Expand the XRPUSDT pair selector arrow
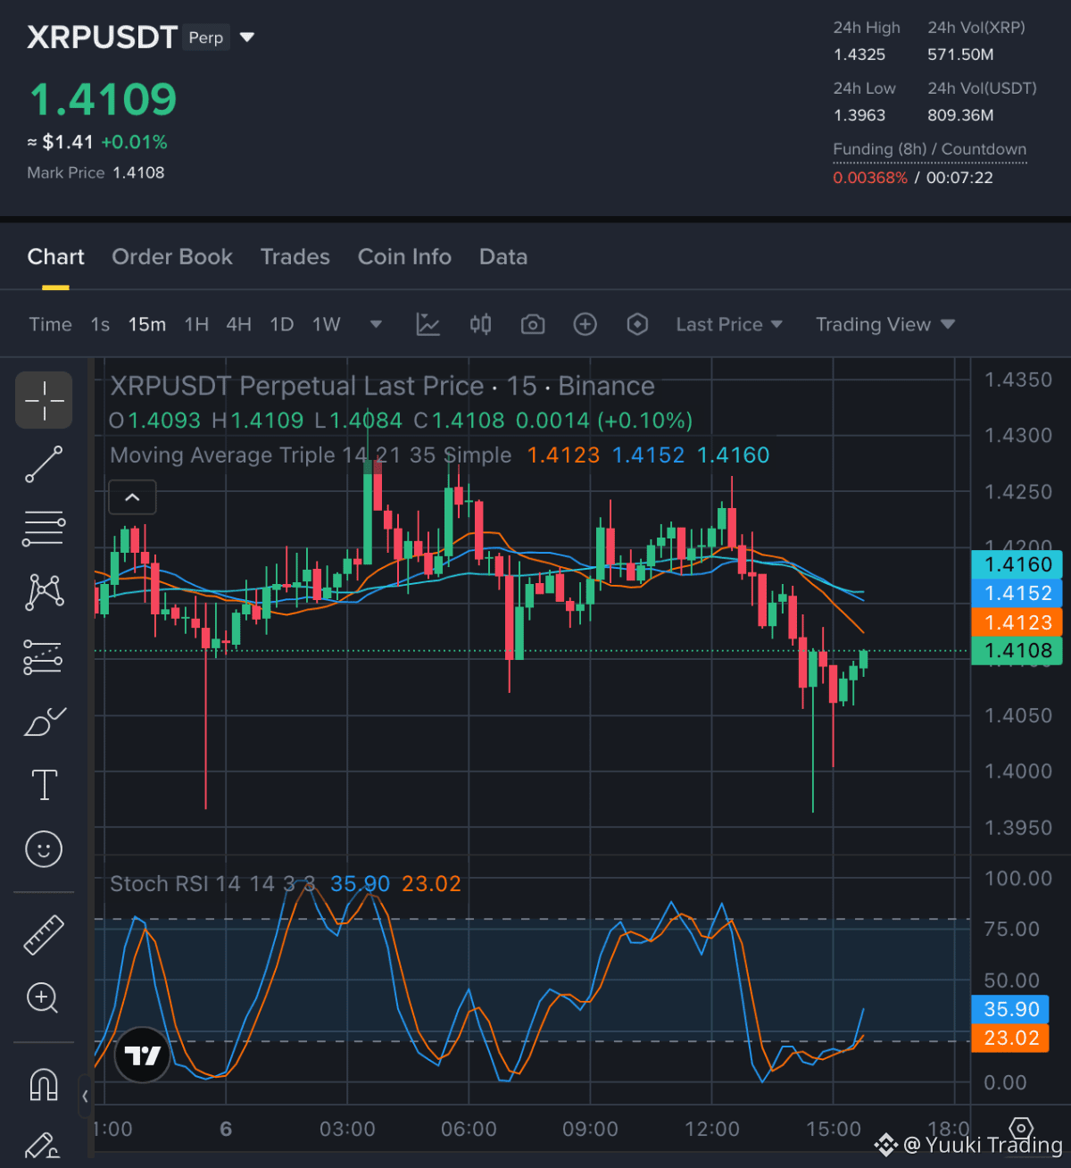Screen dimensions: 1071x1168 tap(248, 38)
